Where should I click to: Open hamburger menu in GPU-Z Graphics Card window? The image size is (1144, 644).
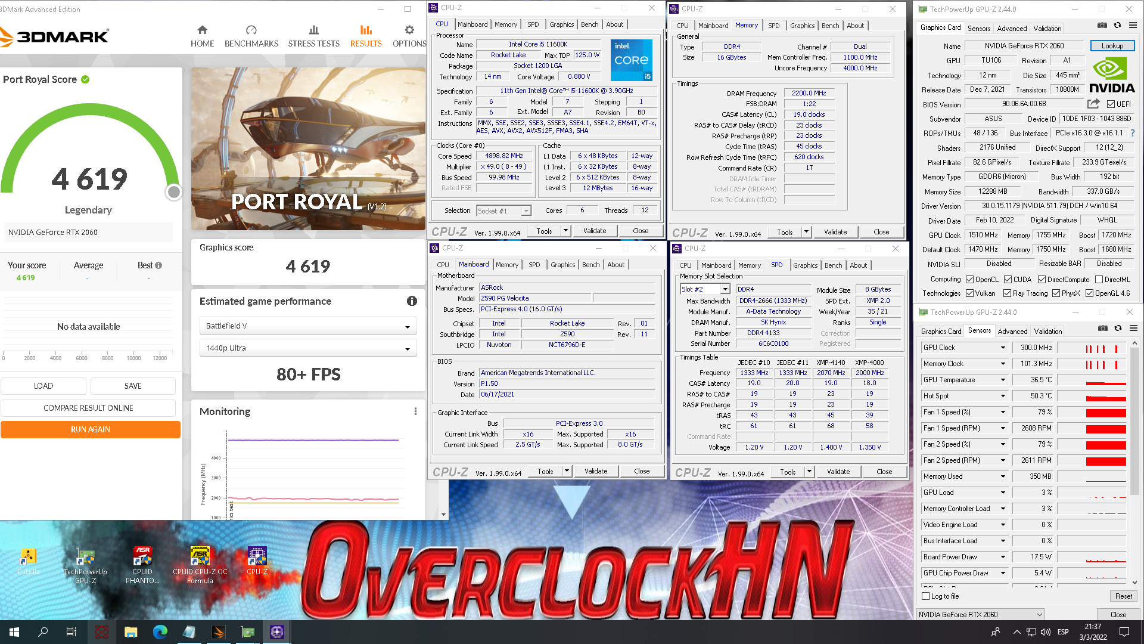pos(1133,25)
